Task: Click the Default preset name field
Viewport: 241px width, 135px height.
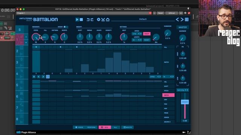Action: pos(143,19)
